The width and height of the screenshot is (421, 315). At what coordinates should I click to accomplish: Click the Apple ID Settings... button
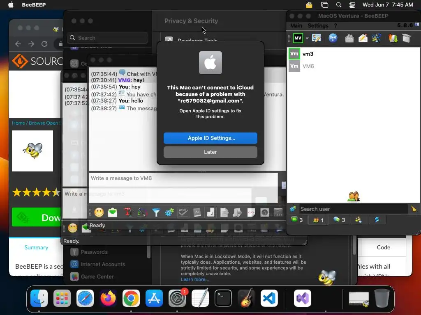pos(210,138)
